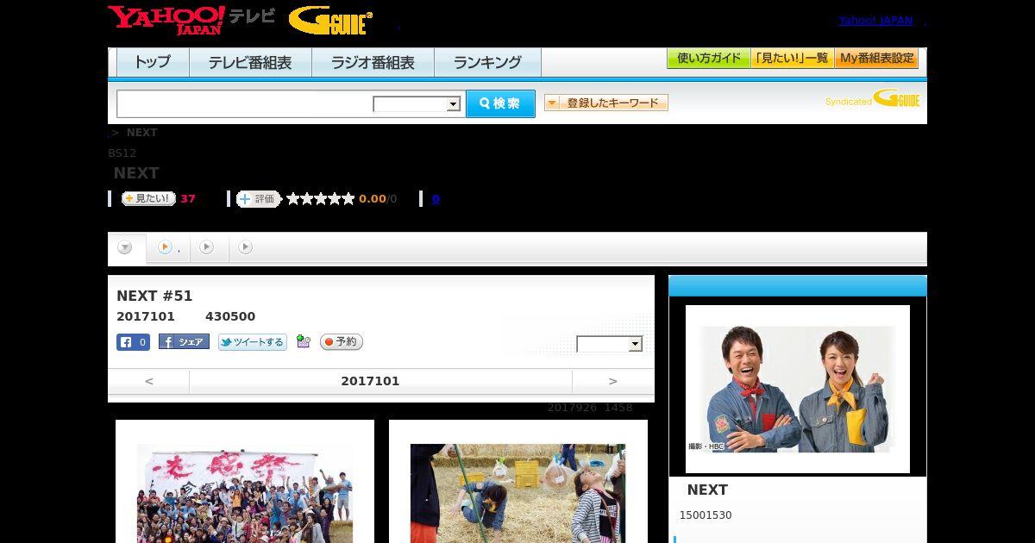Select the third gray arrow tab

[207, 247]
